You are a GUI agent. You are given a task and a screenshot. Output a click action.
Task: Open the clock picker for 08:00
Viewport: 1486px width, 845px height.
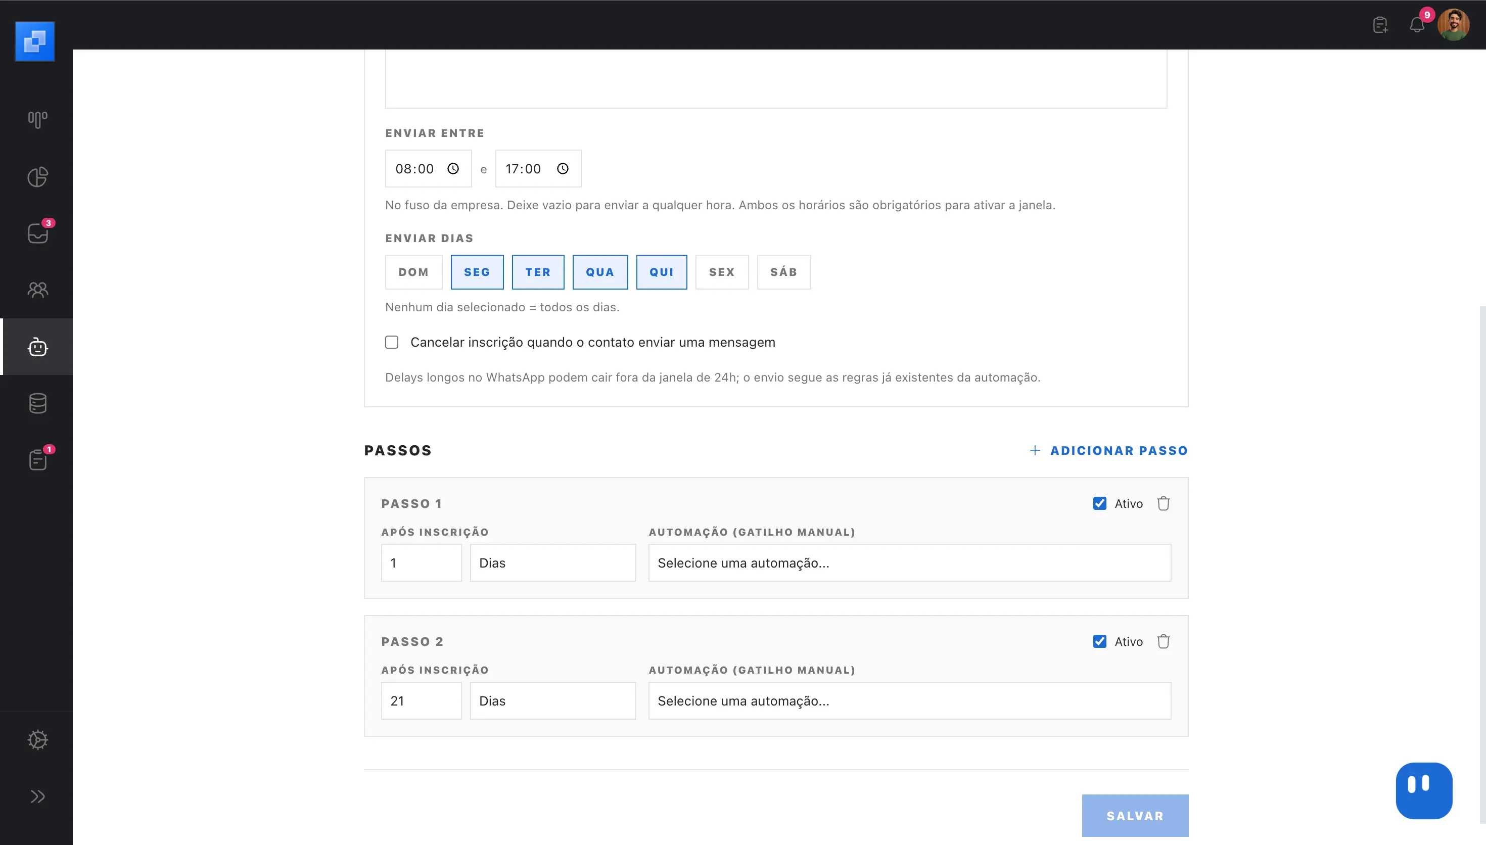(x=453, y=168)
